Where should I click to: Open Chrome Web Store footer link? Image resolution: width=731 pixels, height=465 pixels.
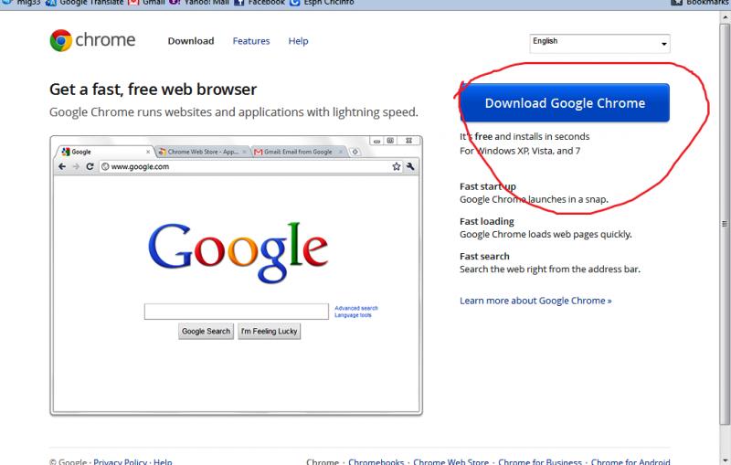coord(450,461)
